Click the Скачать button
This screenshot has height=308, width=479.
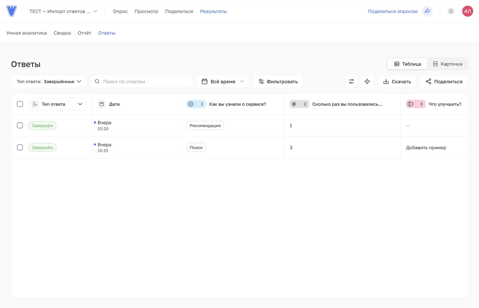(397, 82)
